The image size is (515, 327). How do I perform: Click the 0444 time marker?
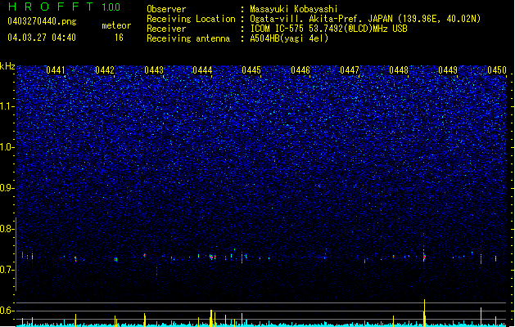[x=202, y=70]
